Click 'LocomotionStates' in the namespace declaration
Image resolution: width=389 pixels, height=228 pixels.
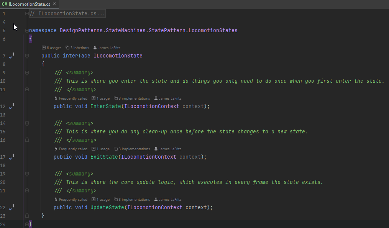213,31
